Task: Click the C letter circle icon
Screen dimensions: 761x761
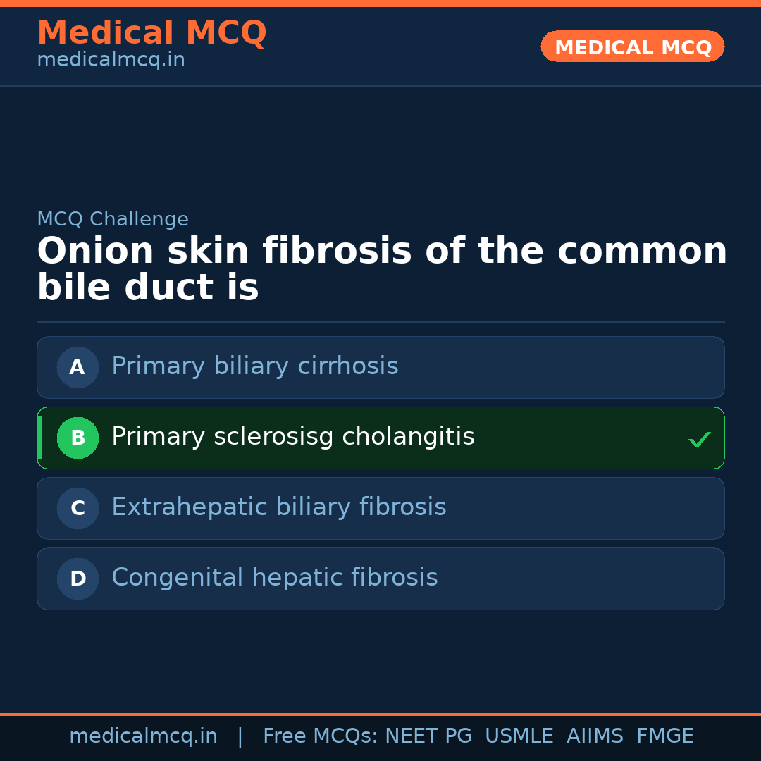Action: pyautogui.click(x=78, y=508)
